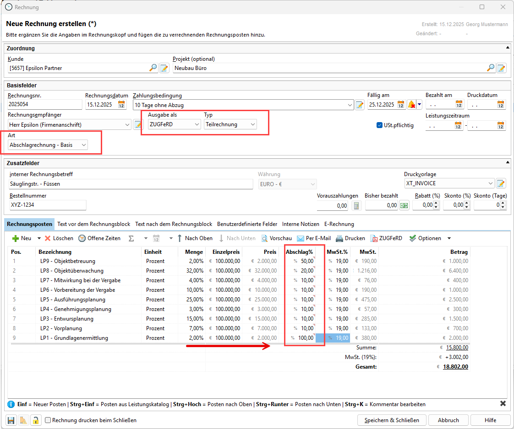Click the Bestellnummer input field
Image resolution: width=514 pixels, height=429 pixels.
[x=47, y=205]
